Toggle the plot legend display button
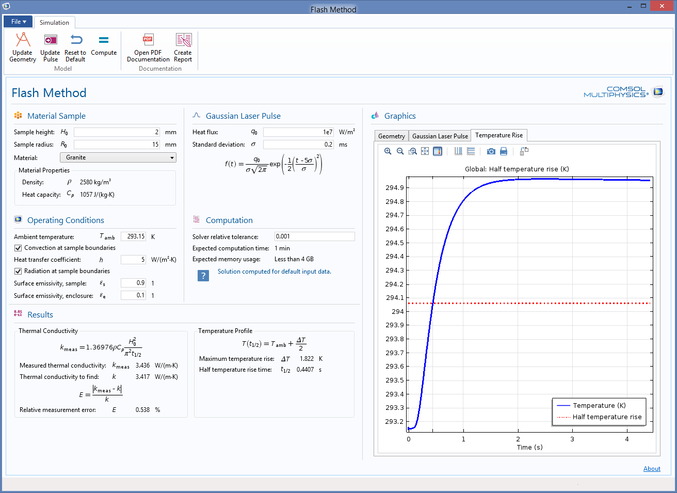The image size is (677, 493). point(437,151)
